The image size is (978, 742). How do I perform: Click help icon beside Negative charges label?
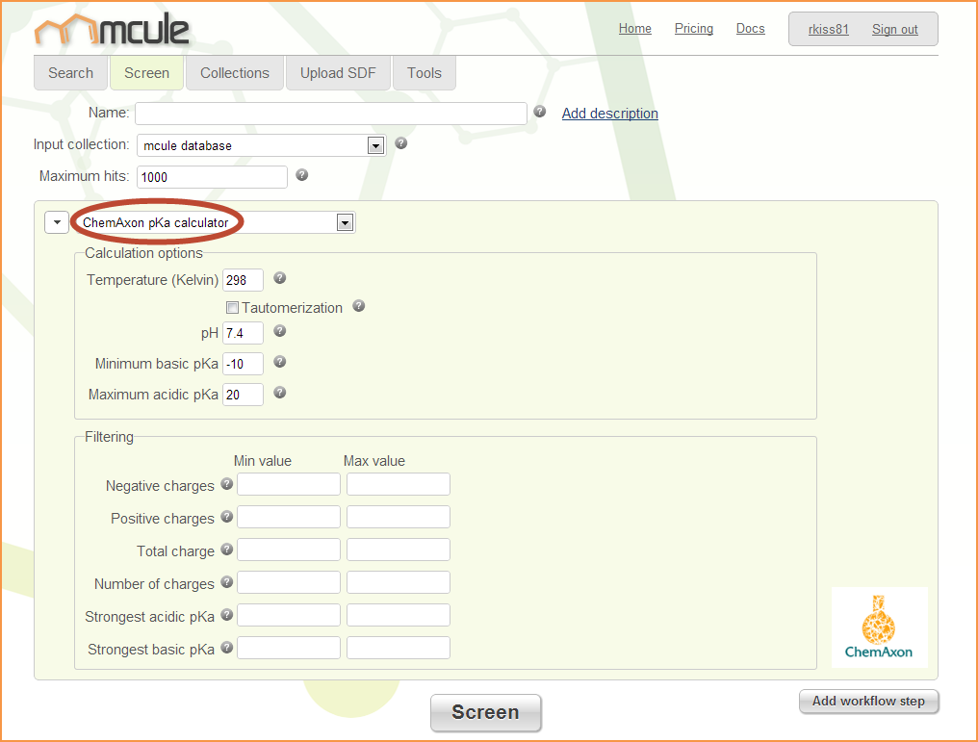tap(227, 484)
